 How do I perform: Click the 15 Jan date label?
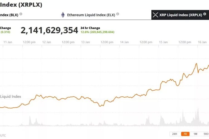pos(163,42)
